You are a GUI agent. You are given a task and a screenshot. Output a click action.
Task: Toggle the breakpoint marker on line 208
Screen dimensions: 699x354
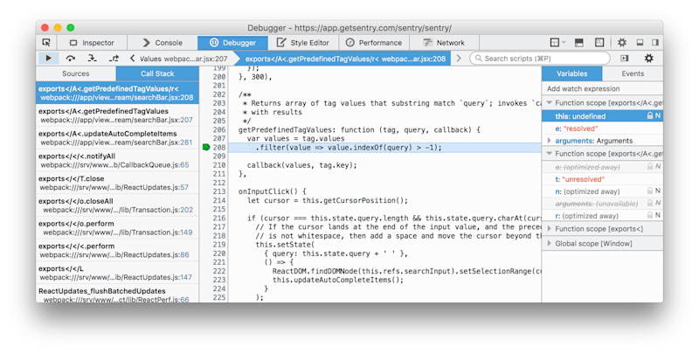pos(206,147)
